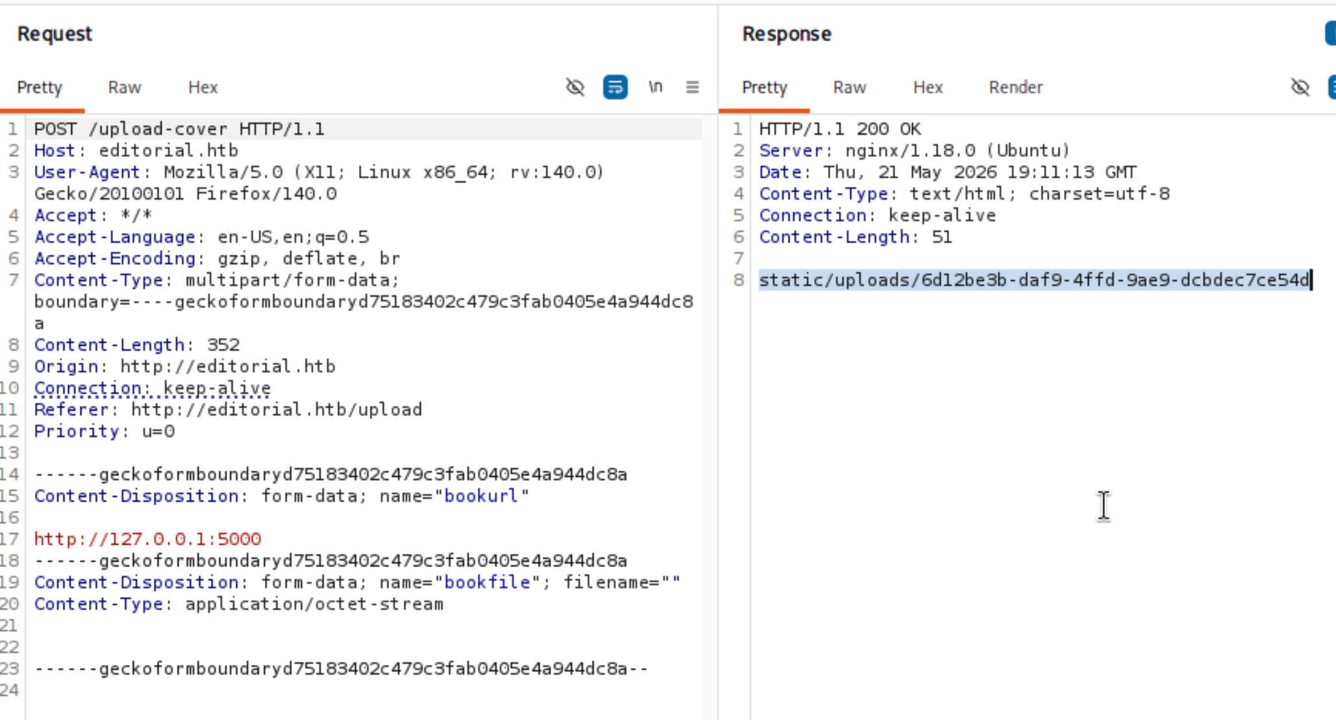Click the Content-Length: 352 header
Screen dimensions: 1336x720
[x=137, y=344]
